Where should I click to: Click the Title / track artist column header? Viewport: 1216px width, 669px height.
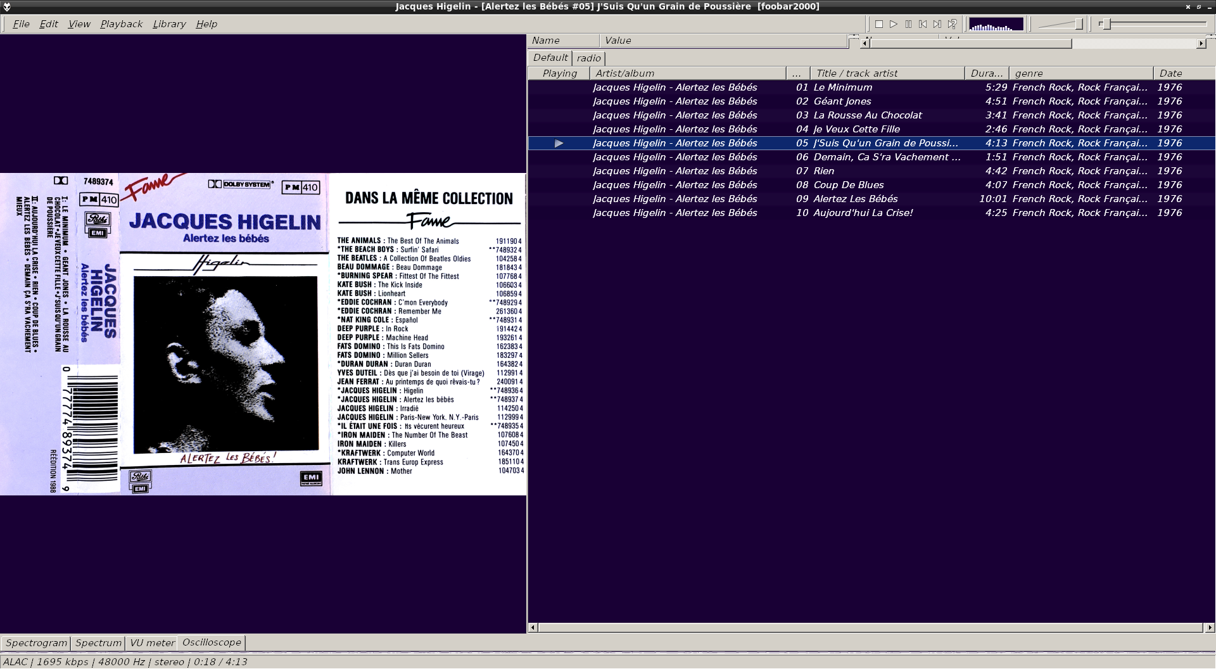coord(887,73)
